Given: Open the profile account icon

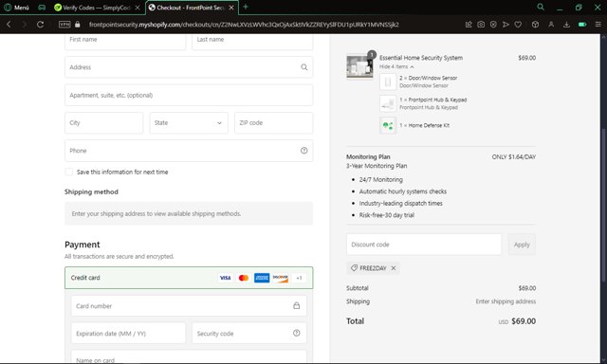Looking at the screenshot, I should click(551, 25).
